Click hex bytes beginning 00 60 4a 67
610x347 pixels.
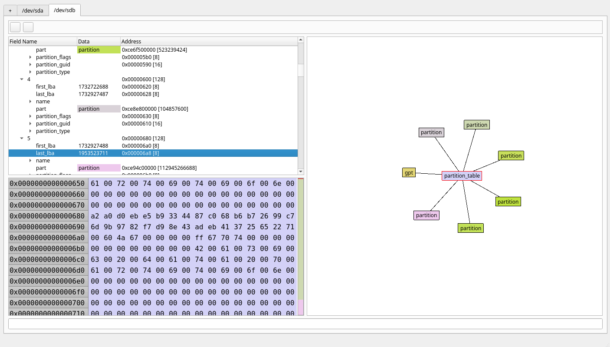point(193,238)
